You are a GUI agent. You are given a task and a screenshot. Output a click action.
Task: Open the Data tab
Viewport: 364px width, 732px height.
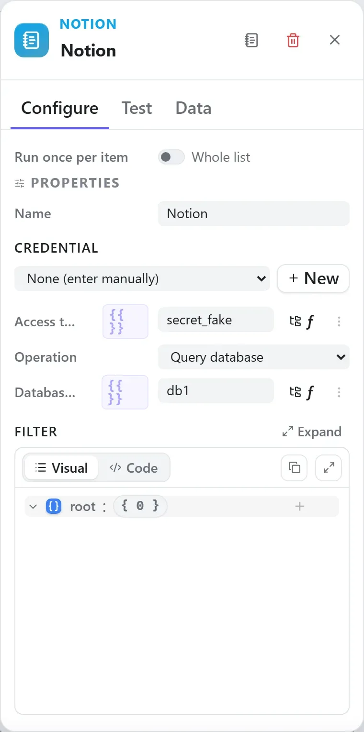tap(193, 108)
